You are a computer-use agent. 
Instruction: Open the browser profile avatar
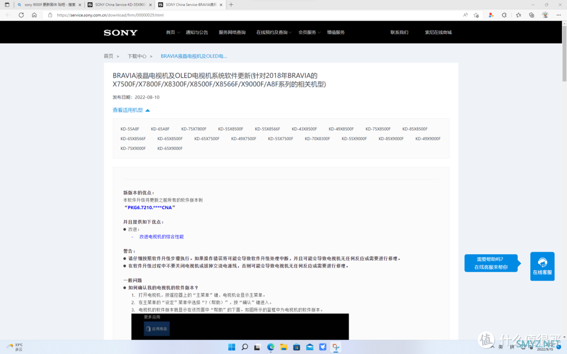point(545,15)
